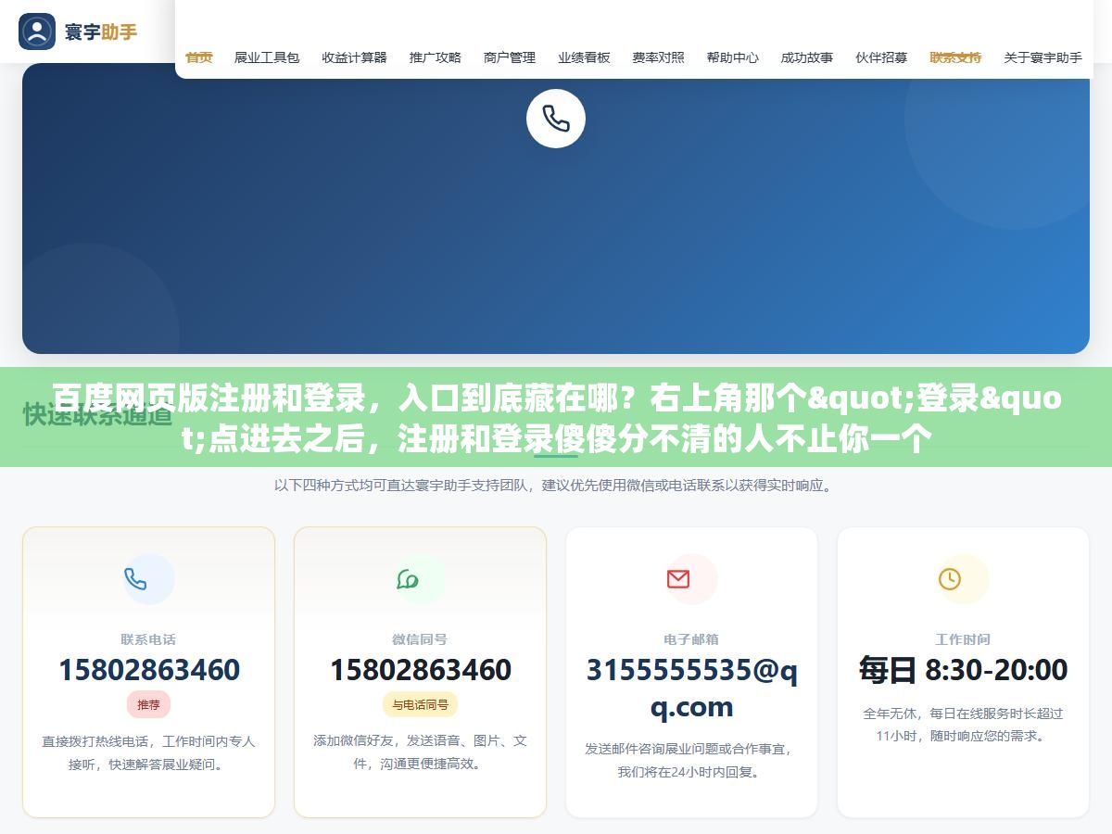The width and height of the screenshot is (1112, 834).
Task: Click the subtitle starting 以下四种方式均可直达
Action: pyautogui.click(x=556, y=485)
